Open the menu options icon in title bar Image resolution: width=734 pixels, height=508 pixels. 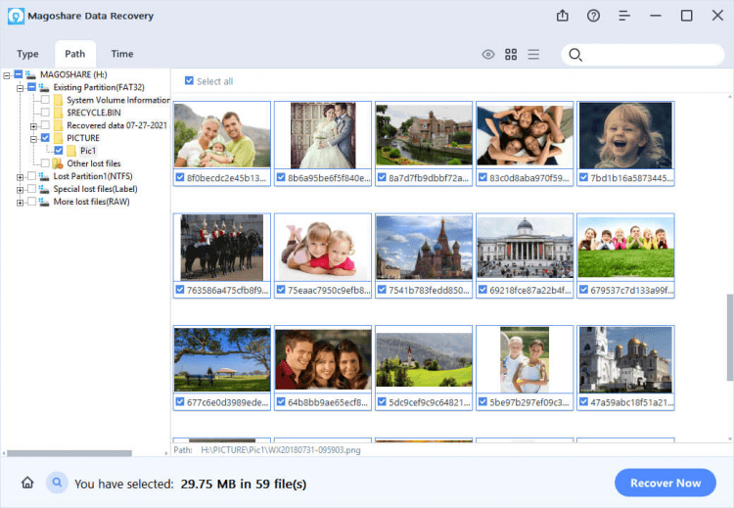coord(624,16)
